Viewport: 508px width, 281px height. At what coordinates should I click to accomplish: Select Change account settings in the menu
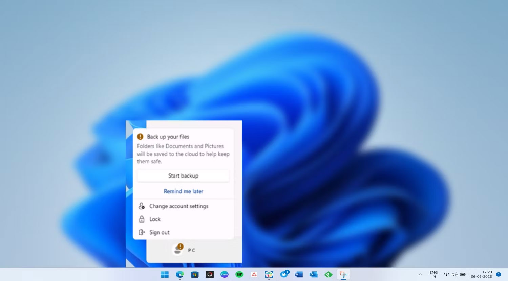coord(179,206)
